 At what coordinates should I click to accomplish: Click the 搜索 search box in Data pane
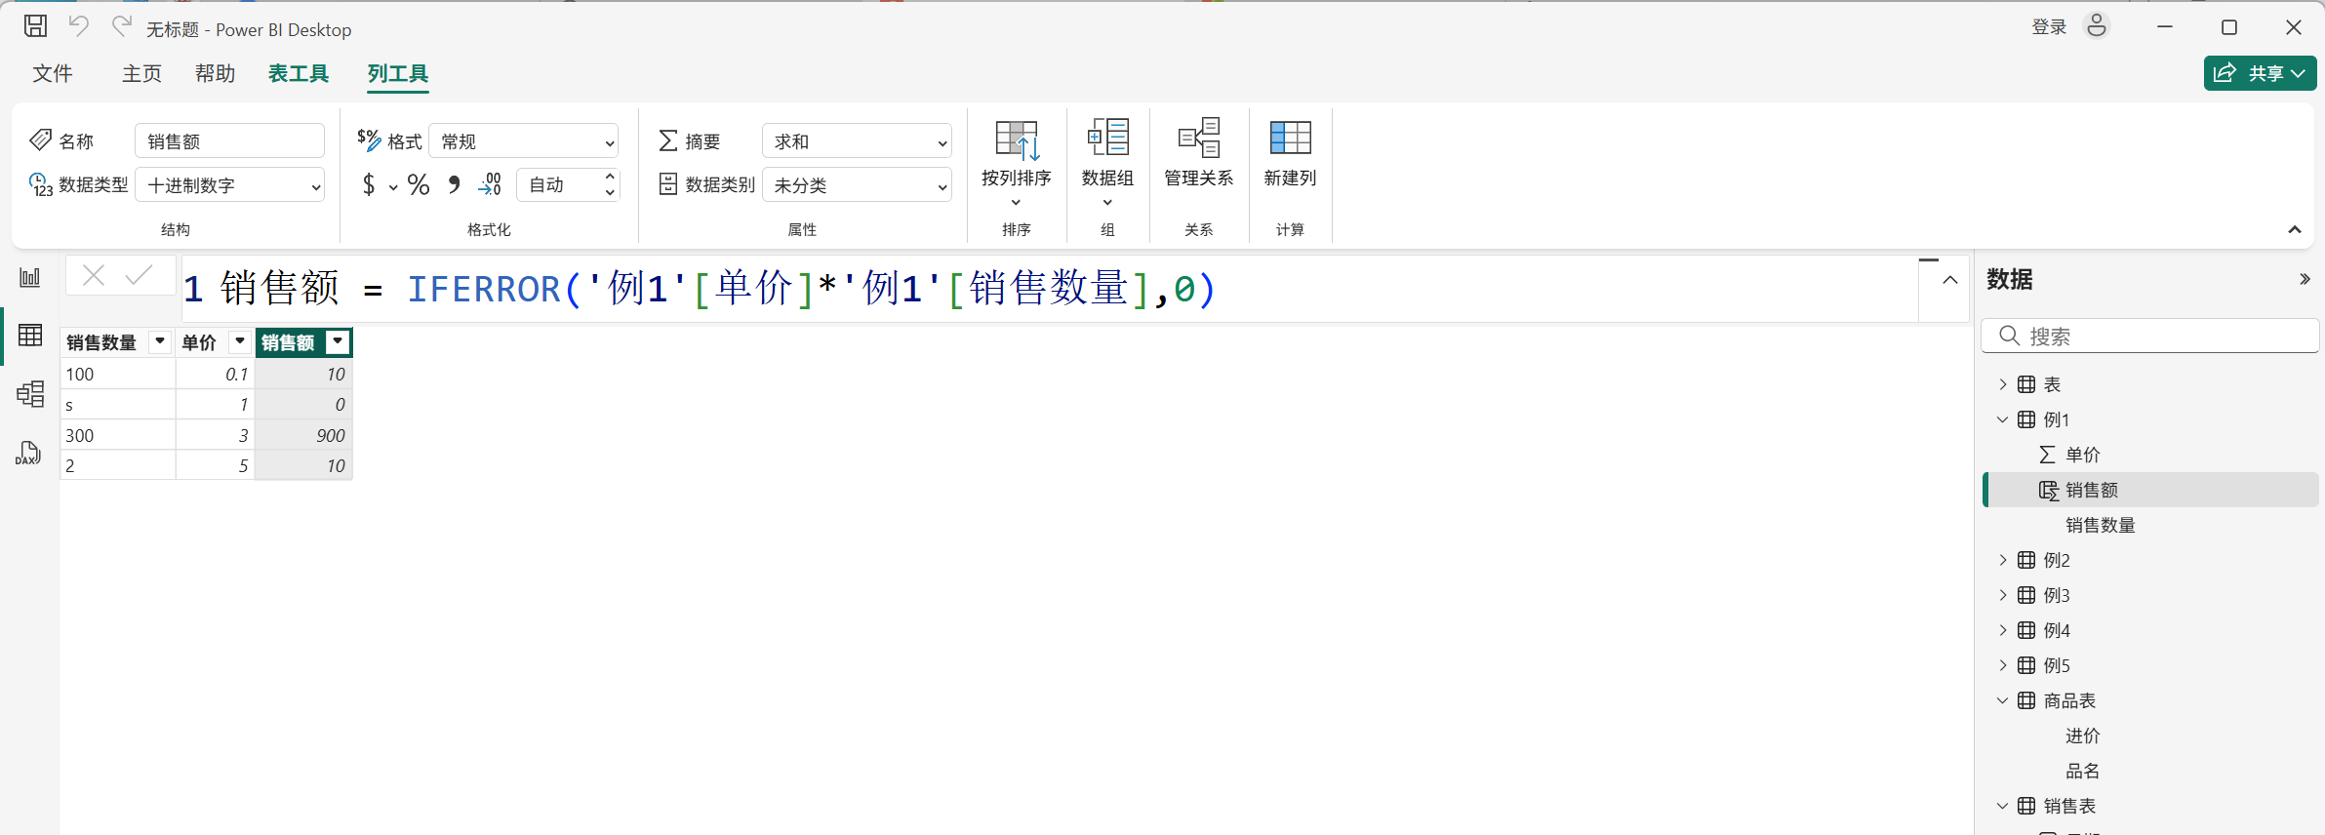click(2150, 336)
